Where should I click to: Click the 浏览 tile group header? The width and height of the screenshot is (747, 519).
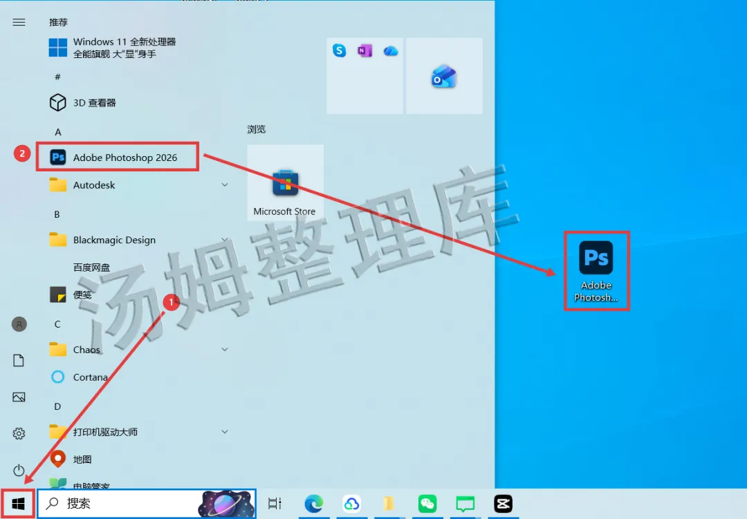257,129
